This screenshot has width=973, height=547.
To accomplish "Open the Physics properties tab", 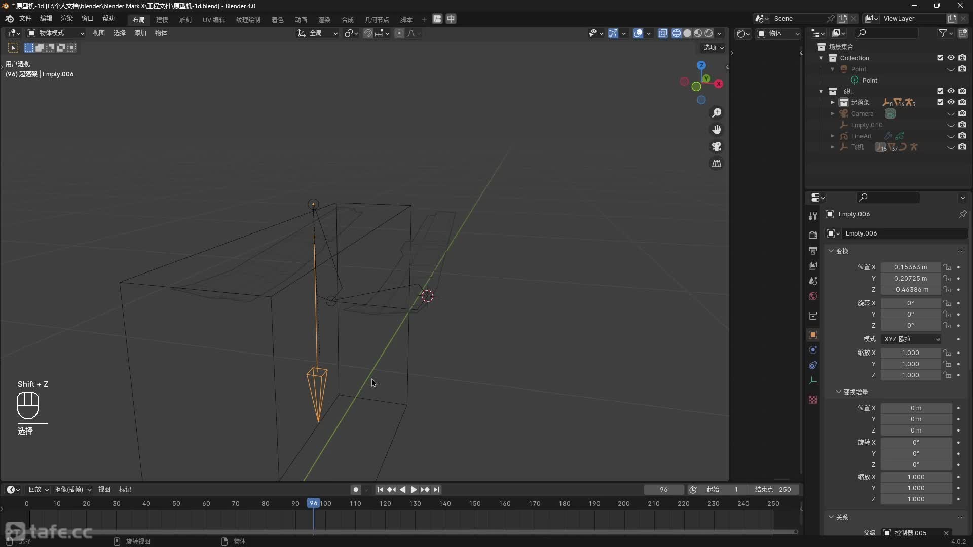I will tap(813, 350).
